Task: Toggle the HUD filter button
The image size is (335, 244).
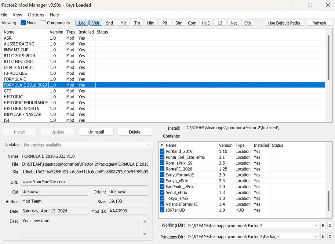Action: (206, 23)
